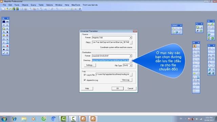Select the highlighted arrow Select tool in the Main toolbar
217x122 pixels.
[x=194, y=46]
